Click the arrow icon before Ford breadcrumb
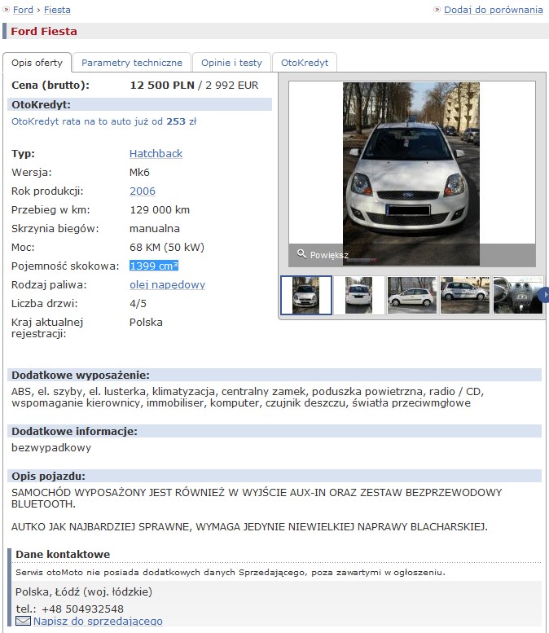 (6, 9)
